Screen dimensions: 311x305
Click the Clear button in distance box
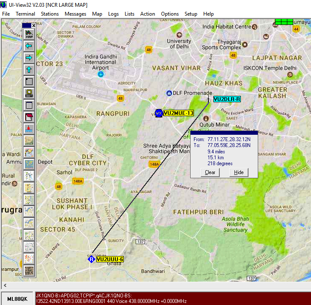(x=210, y=172)
